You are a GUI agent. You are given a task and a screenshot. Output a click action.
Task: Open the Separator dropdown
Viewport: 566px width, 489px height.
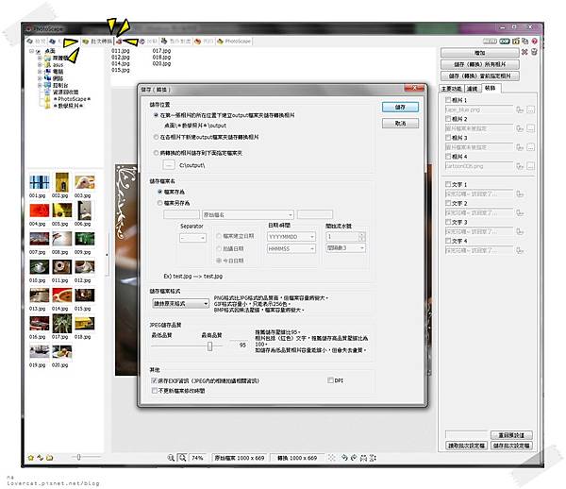click(x=192, y=238)
